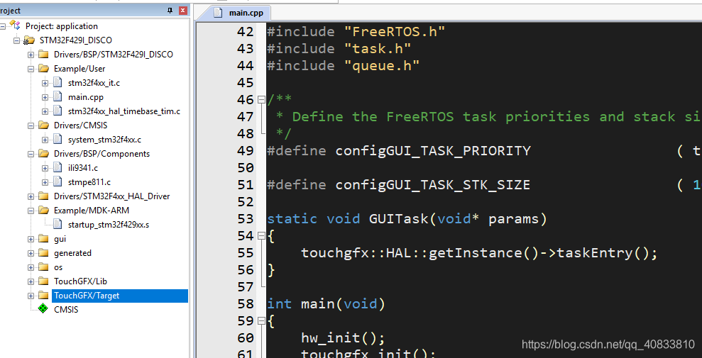The image size is (702, 358).
Task: Click the main.cpp file icon in tree
Action: click(57, 97)
